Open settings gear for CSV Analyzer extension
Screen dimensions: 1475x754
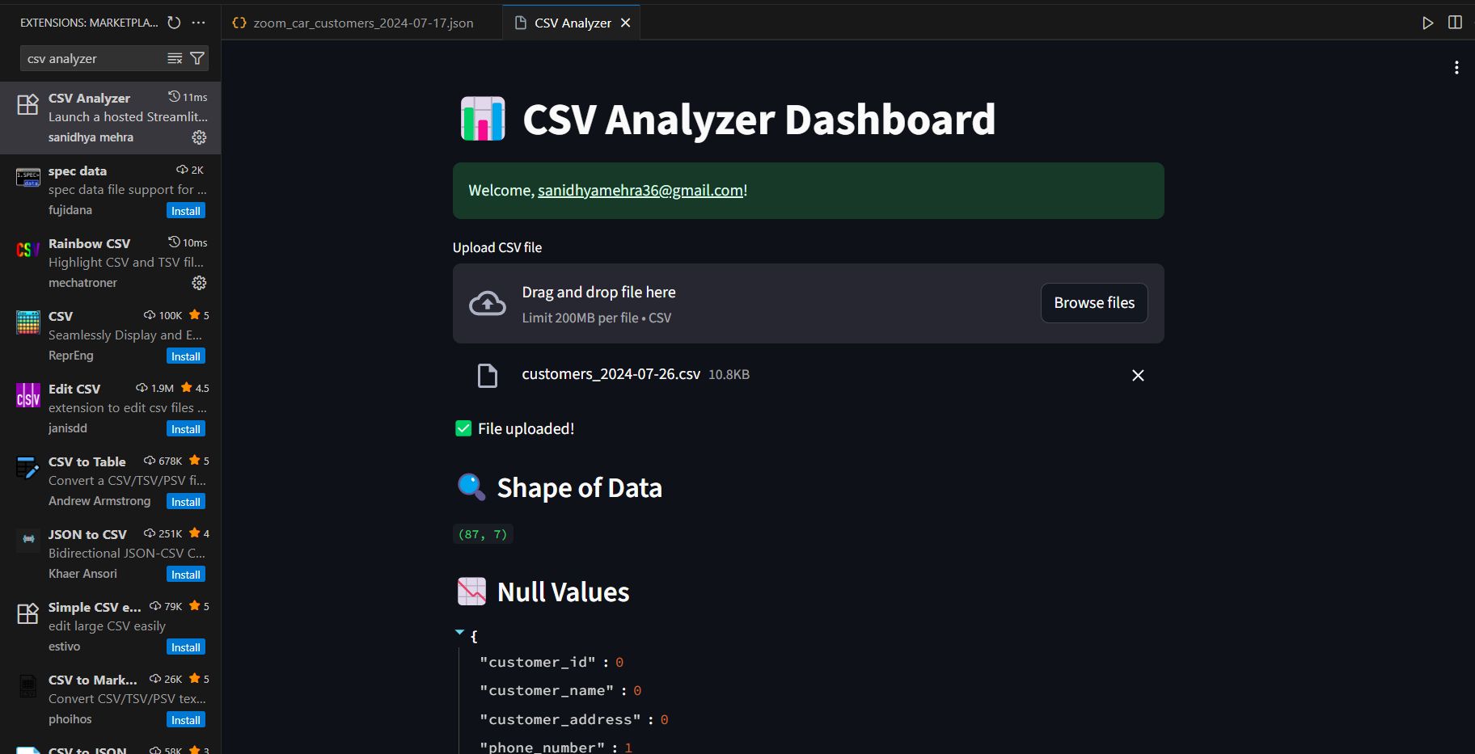199,137
